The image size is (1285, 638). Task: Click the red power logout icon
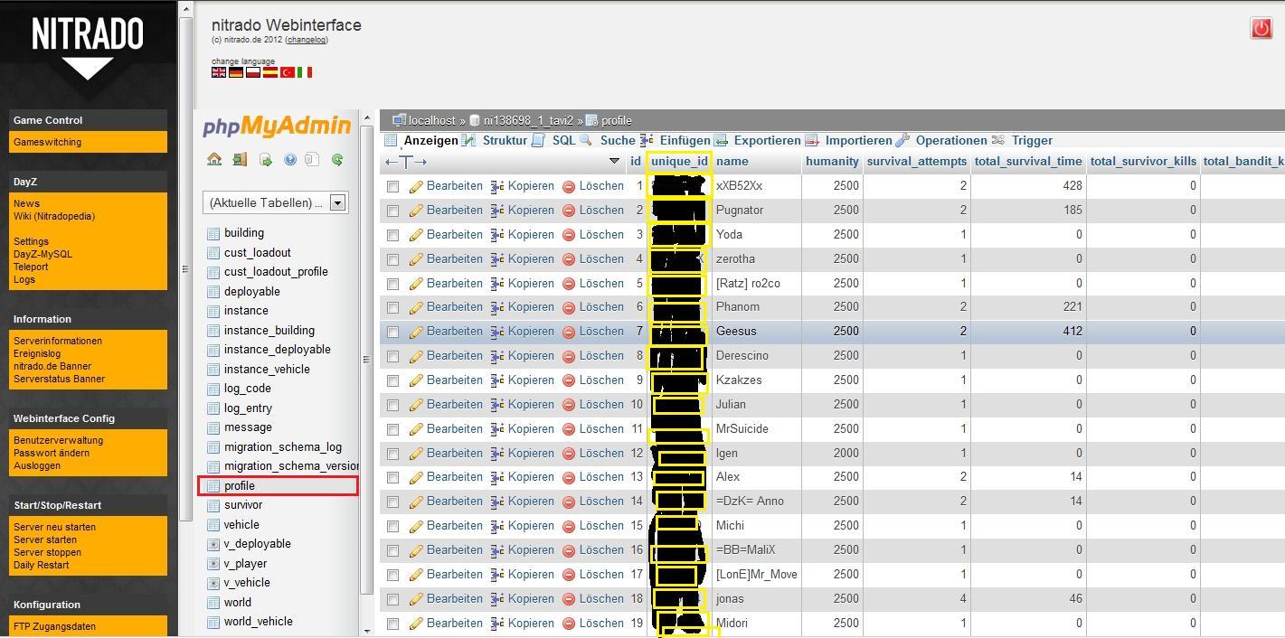pyautogui.click(x=1261, y=28)
